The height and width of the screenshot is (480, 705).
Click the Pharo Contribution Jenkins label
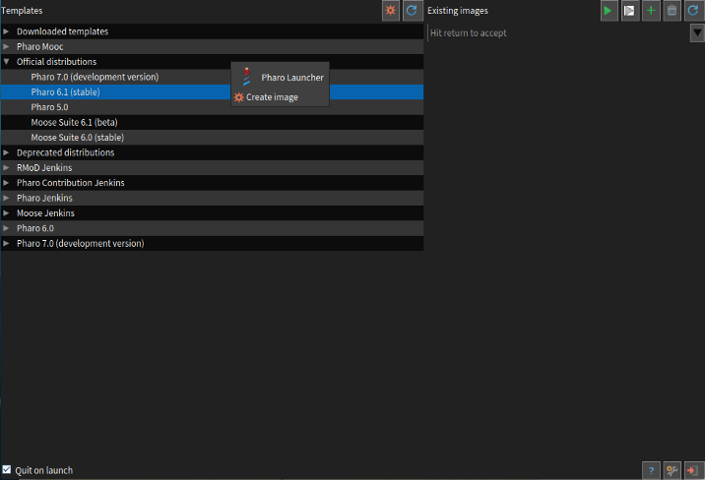71,183
